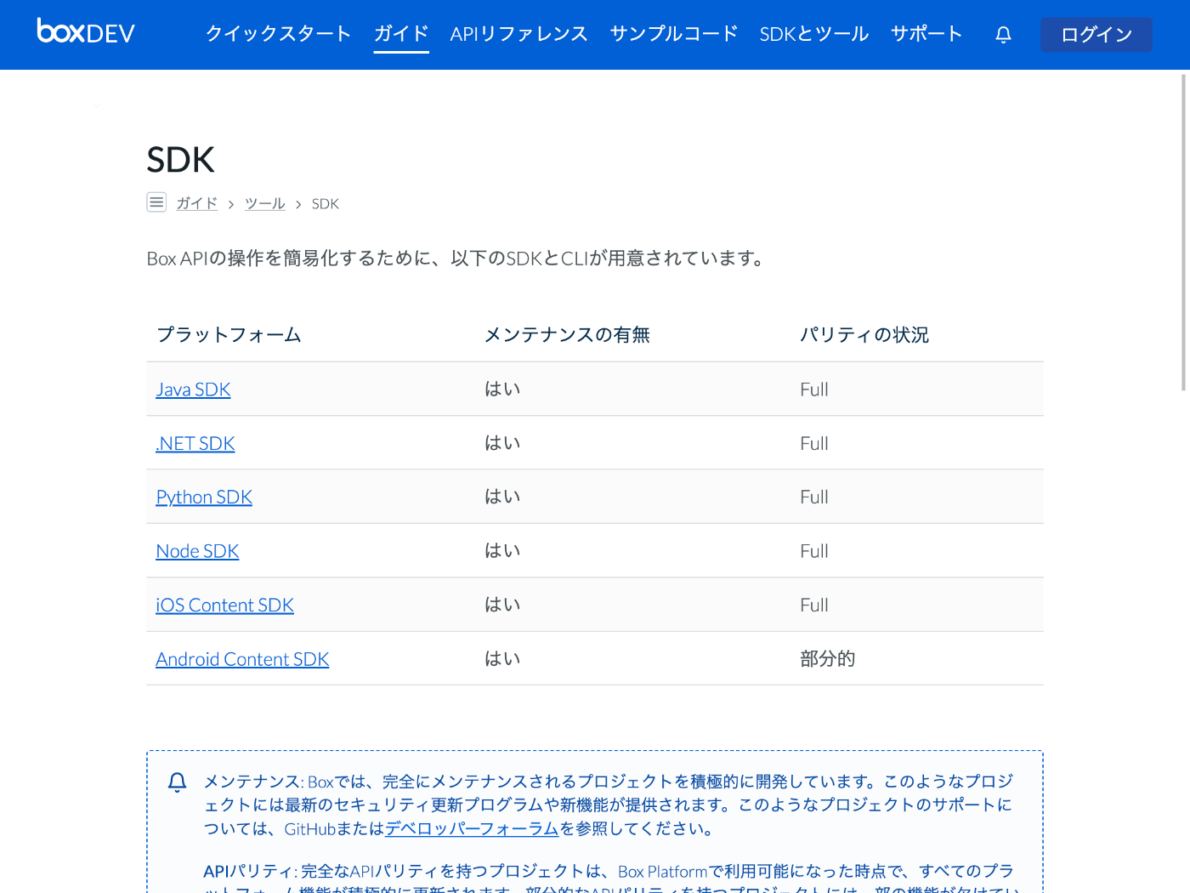1190x893 pixels.
Task: Open the iOS Content SDK link
Action: [224, 605]
